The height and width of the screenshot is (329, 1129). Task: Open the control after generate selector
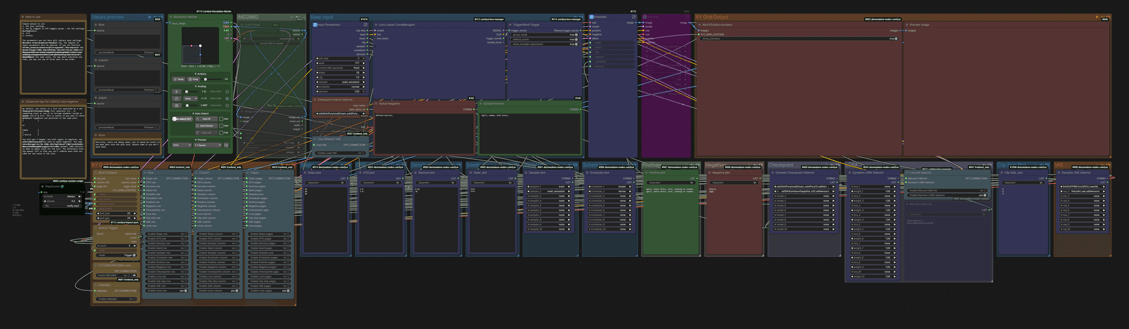pyautogui.click(x=340, y=68)
